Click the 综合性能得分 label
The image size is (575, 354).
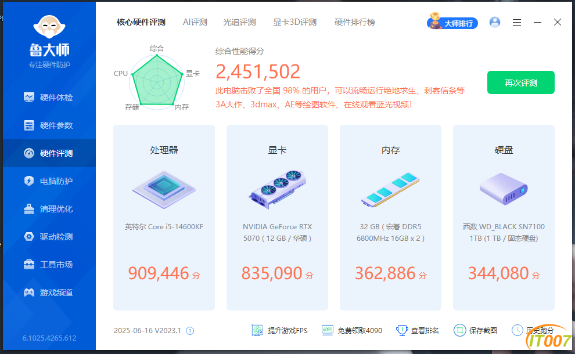(x=239, y=51)
